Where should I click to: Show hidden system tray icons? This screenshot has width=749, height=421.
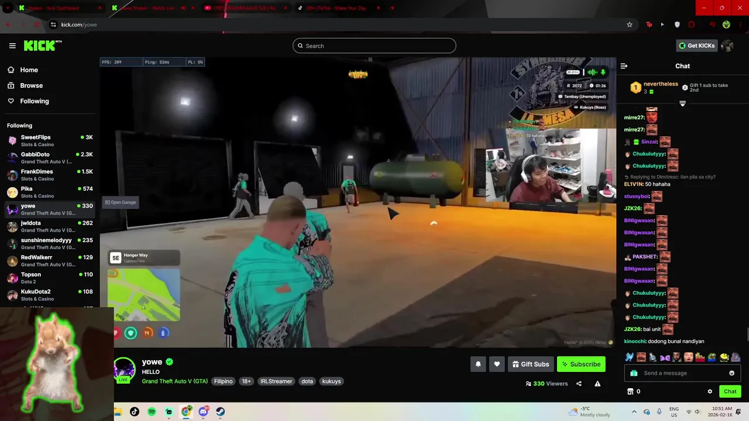coord(634,412)
